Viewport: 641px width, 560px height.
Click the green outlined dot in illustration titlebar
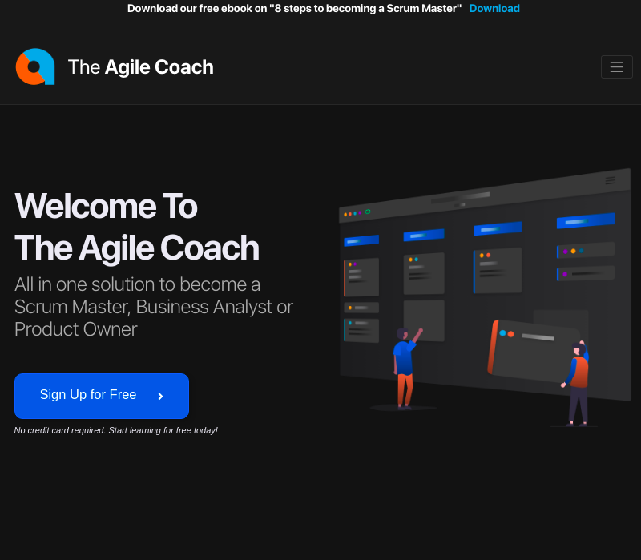click(368, 212)
